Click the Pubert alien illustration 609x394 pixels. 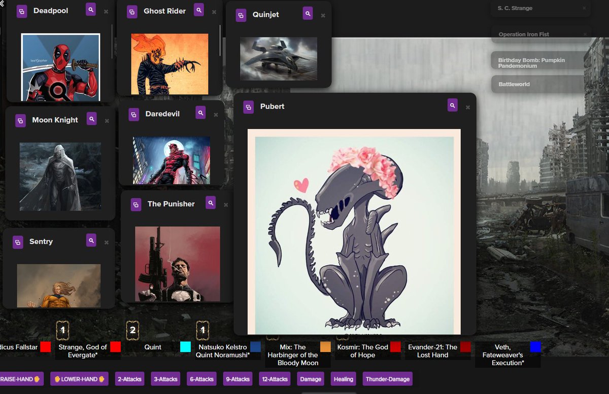(x=354, y=232)
